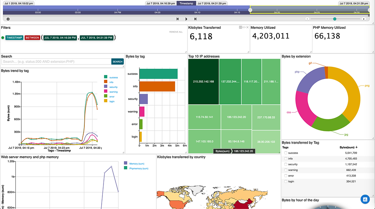This screenshot has height=209, width=375.
Task: Select treemap cell 115.74.50.141
Action: pyautogui.click(x=204, y=117)
